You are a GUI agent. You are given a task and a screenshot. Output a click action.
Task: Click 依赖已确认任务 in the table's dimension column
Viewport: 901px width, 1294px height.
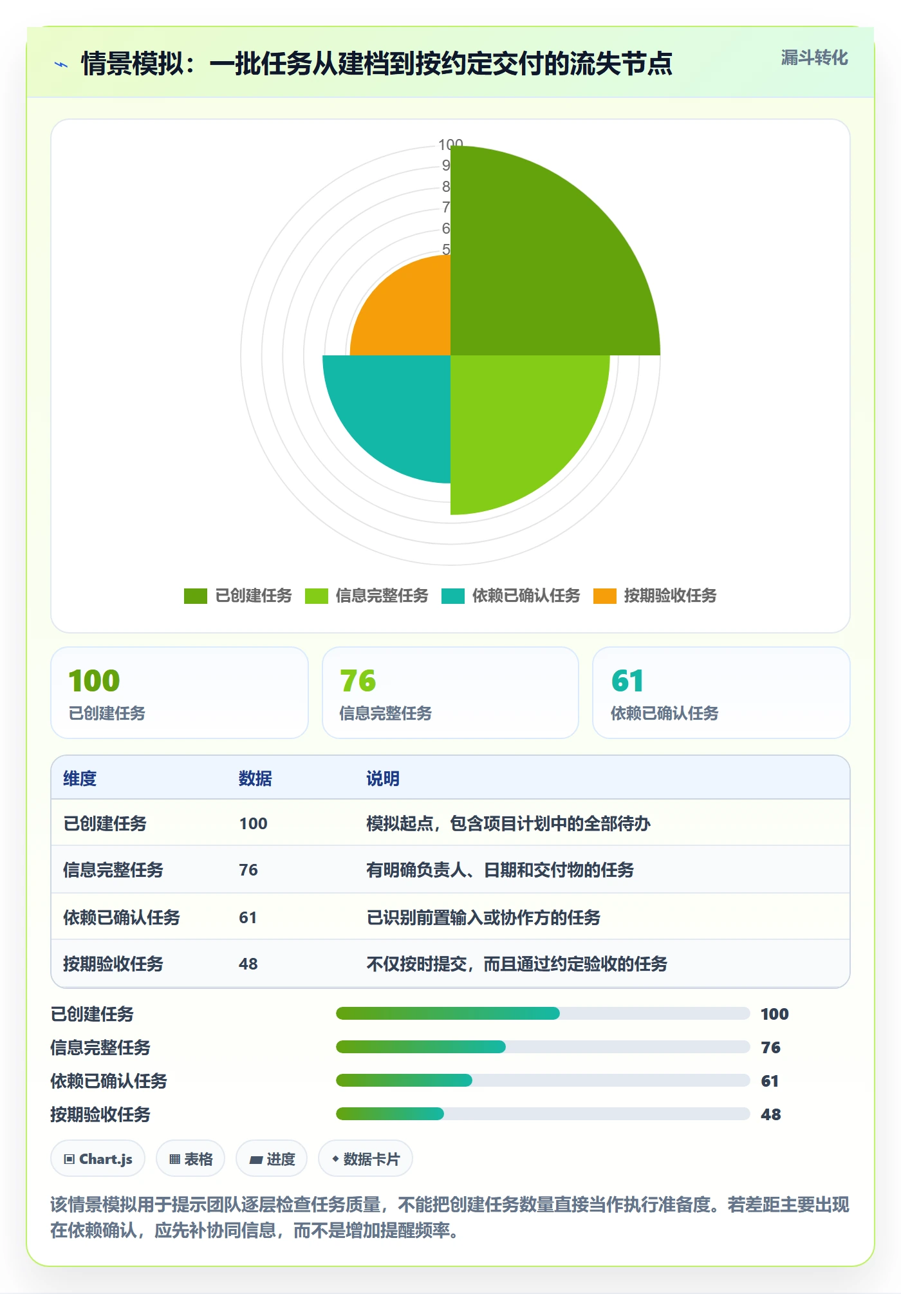point(122,917)
